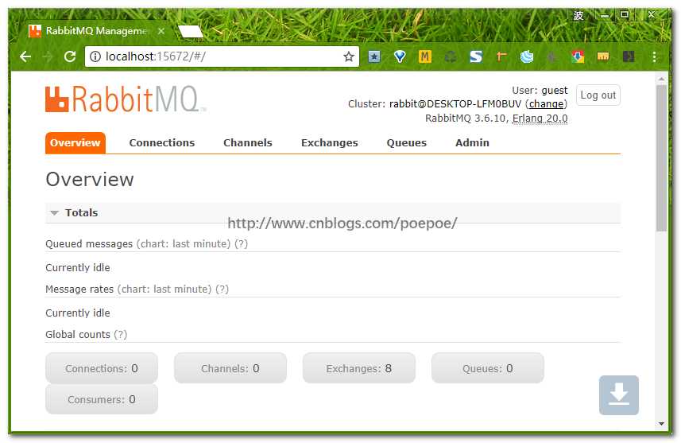Click the yellow M extension icon

425,56
